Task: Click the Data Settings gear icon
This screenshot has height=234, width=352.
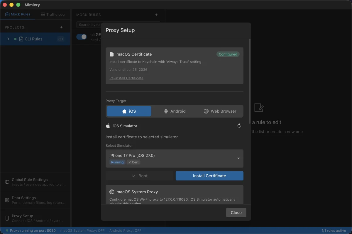Action: tap(7, 200)
